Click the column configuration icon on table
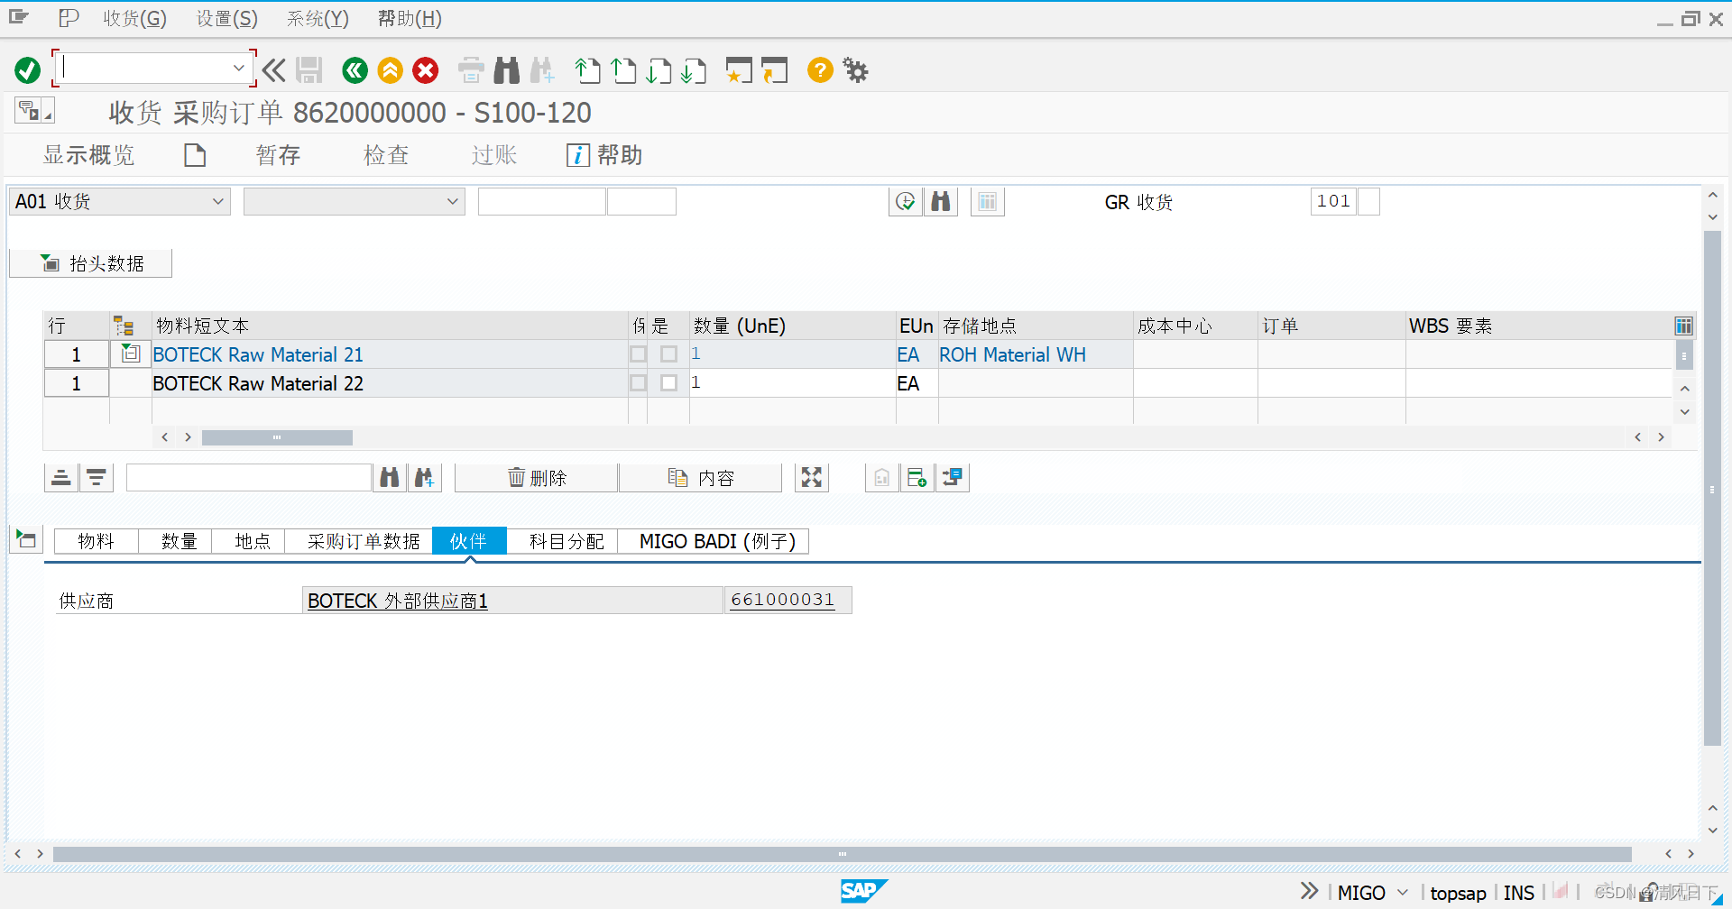1732x909 pixels. 1683,326
